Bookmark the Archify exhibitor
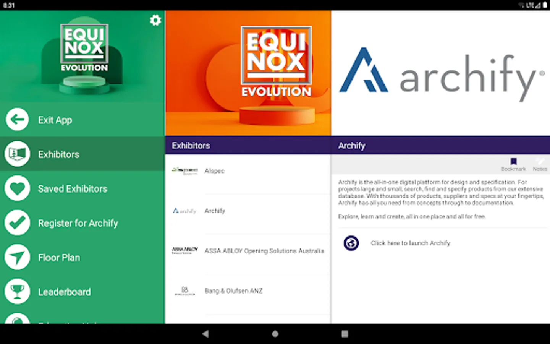The height and width of the screenshot is (344, 550). tap(513, 164)
